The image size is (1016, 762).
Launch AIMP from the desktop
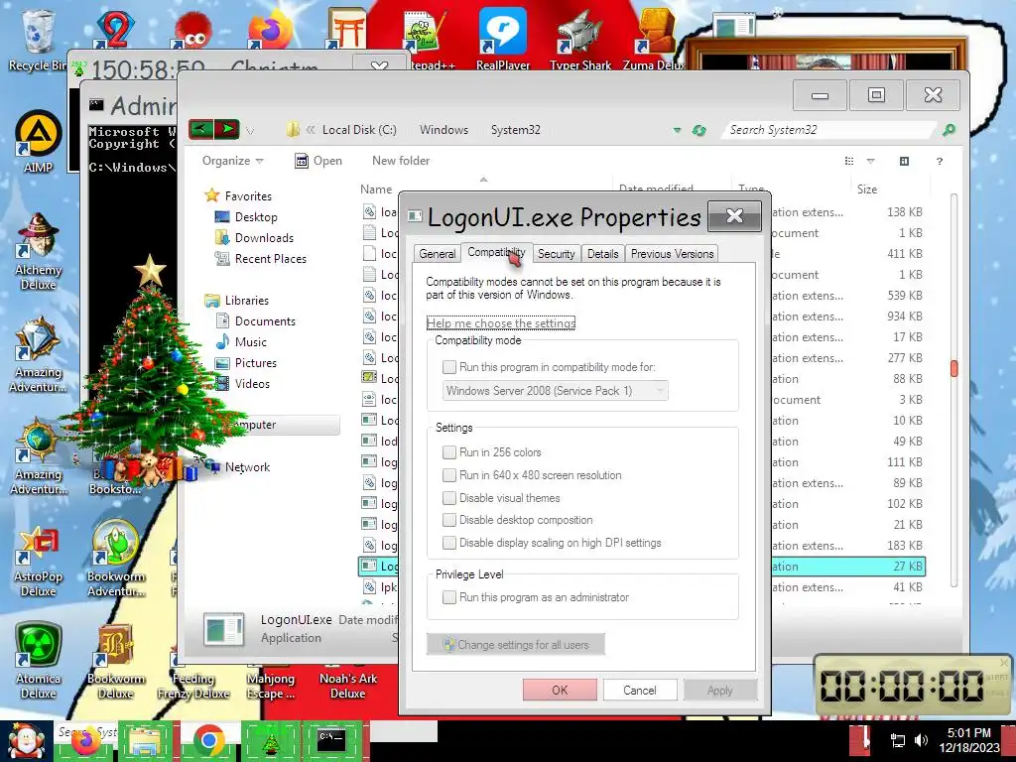click(38, 142)
